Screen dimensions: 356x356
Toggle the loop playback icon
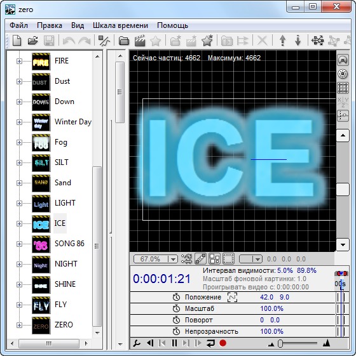210,343
